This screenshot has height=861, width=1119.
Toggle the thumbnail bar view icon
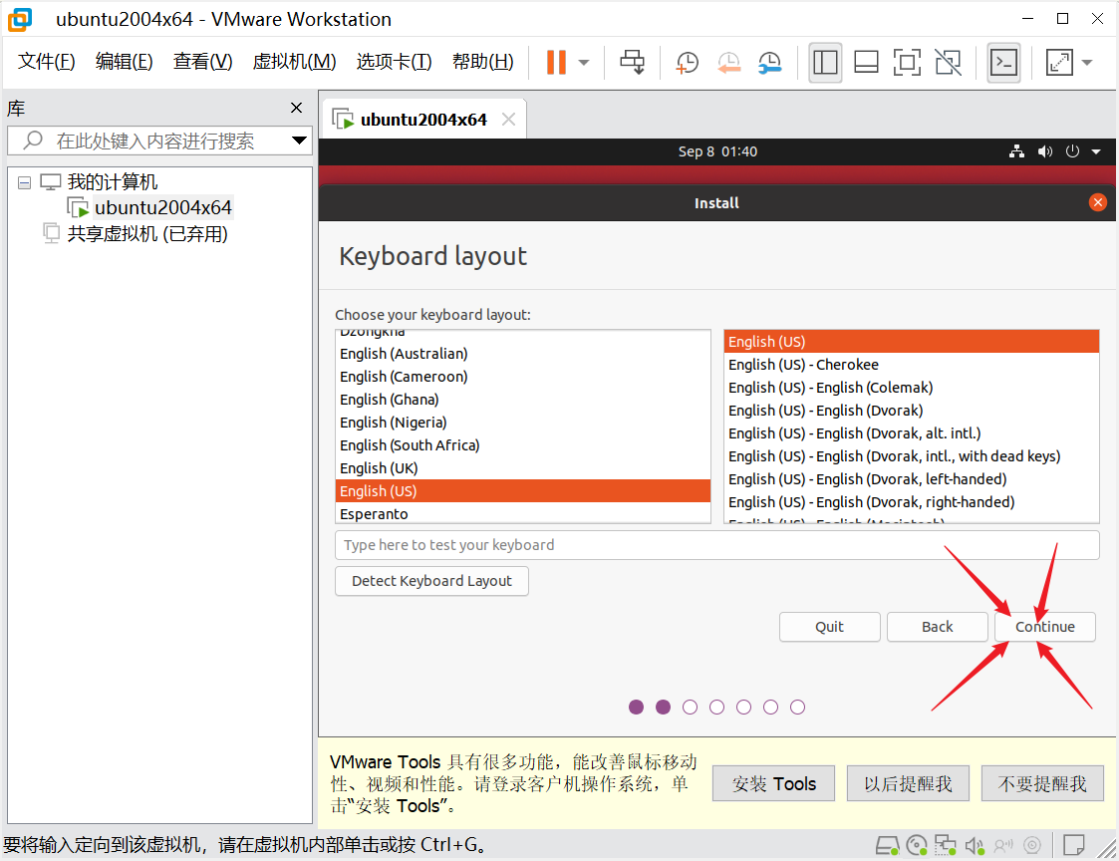tap(866, 62)
